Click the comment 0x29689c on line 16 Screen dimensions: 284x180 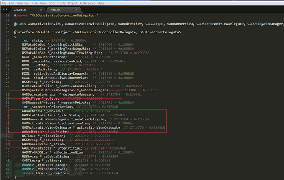point(79,40)
